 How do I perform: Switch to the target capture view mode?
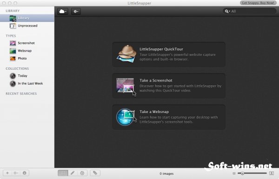82,173
